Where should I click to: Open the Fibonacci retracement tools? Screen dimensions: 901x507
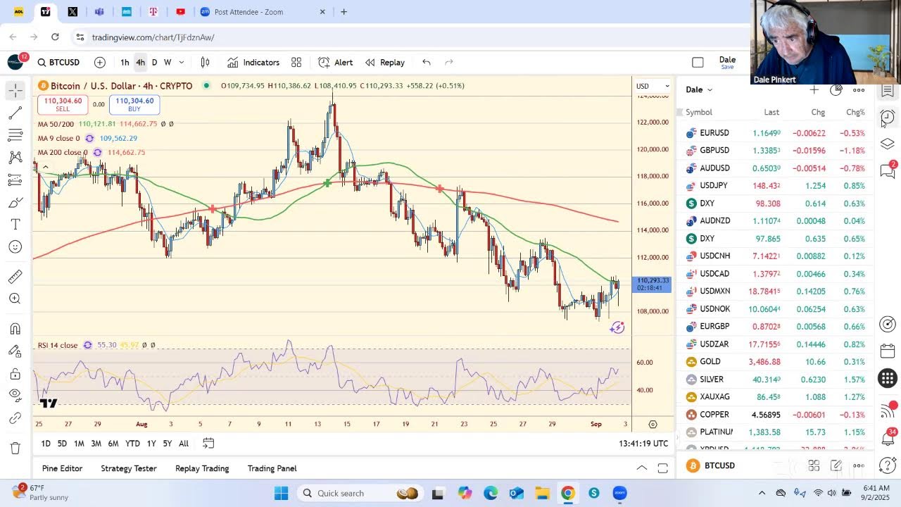tap(15, 135)
